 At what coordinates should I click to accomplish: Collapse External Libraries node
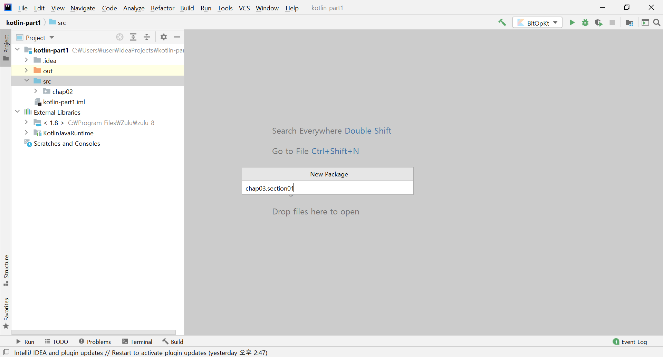pyautogui.click(x=17, y=112)
